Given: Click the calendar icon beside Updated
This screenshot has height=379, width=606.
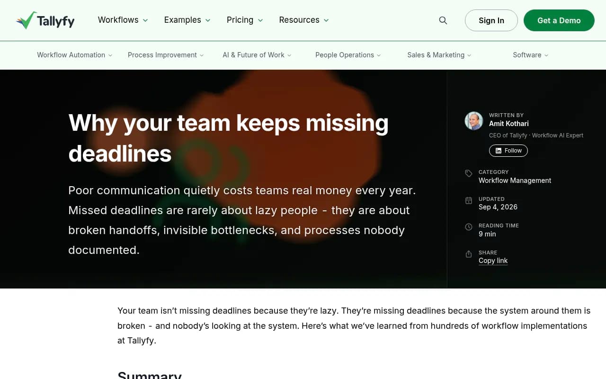Looking at the screenshot, I should 469,200.
